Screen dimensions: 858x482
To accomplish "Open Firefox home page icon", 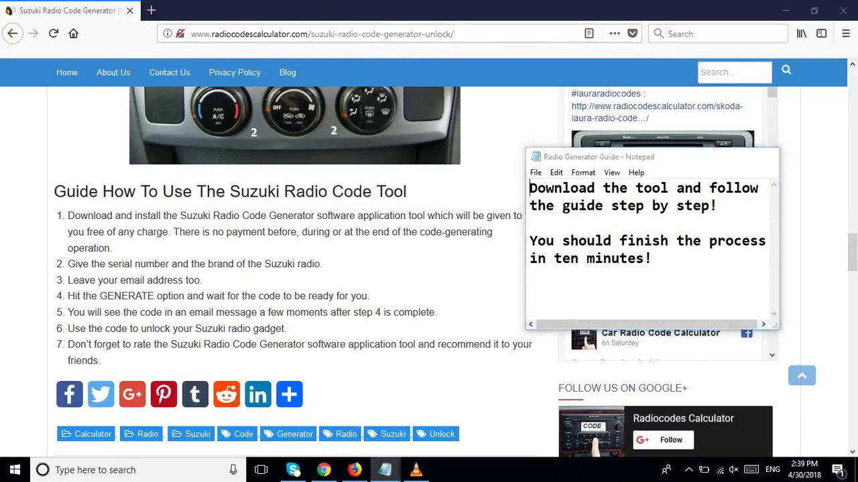I will coord(74,33).
